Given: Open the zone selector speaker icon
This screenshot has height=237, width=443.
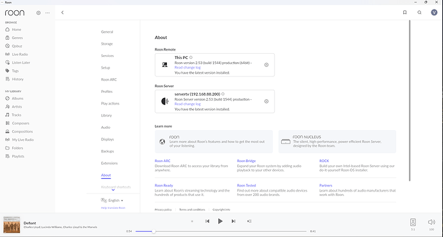Looking at the screenshot, I should click(x=413, y=222).
